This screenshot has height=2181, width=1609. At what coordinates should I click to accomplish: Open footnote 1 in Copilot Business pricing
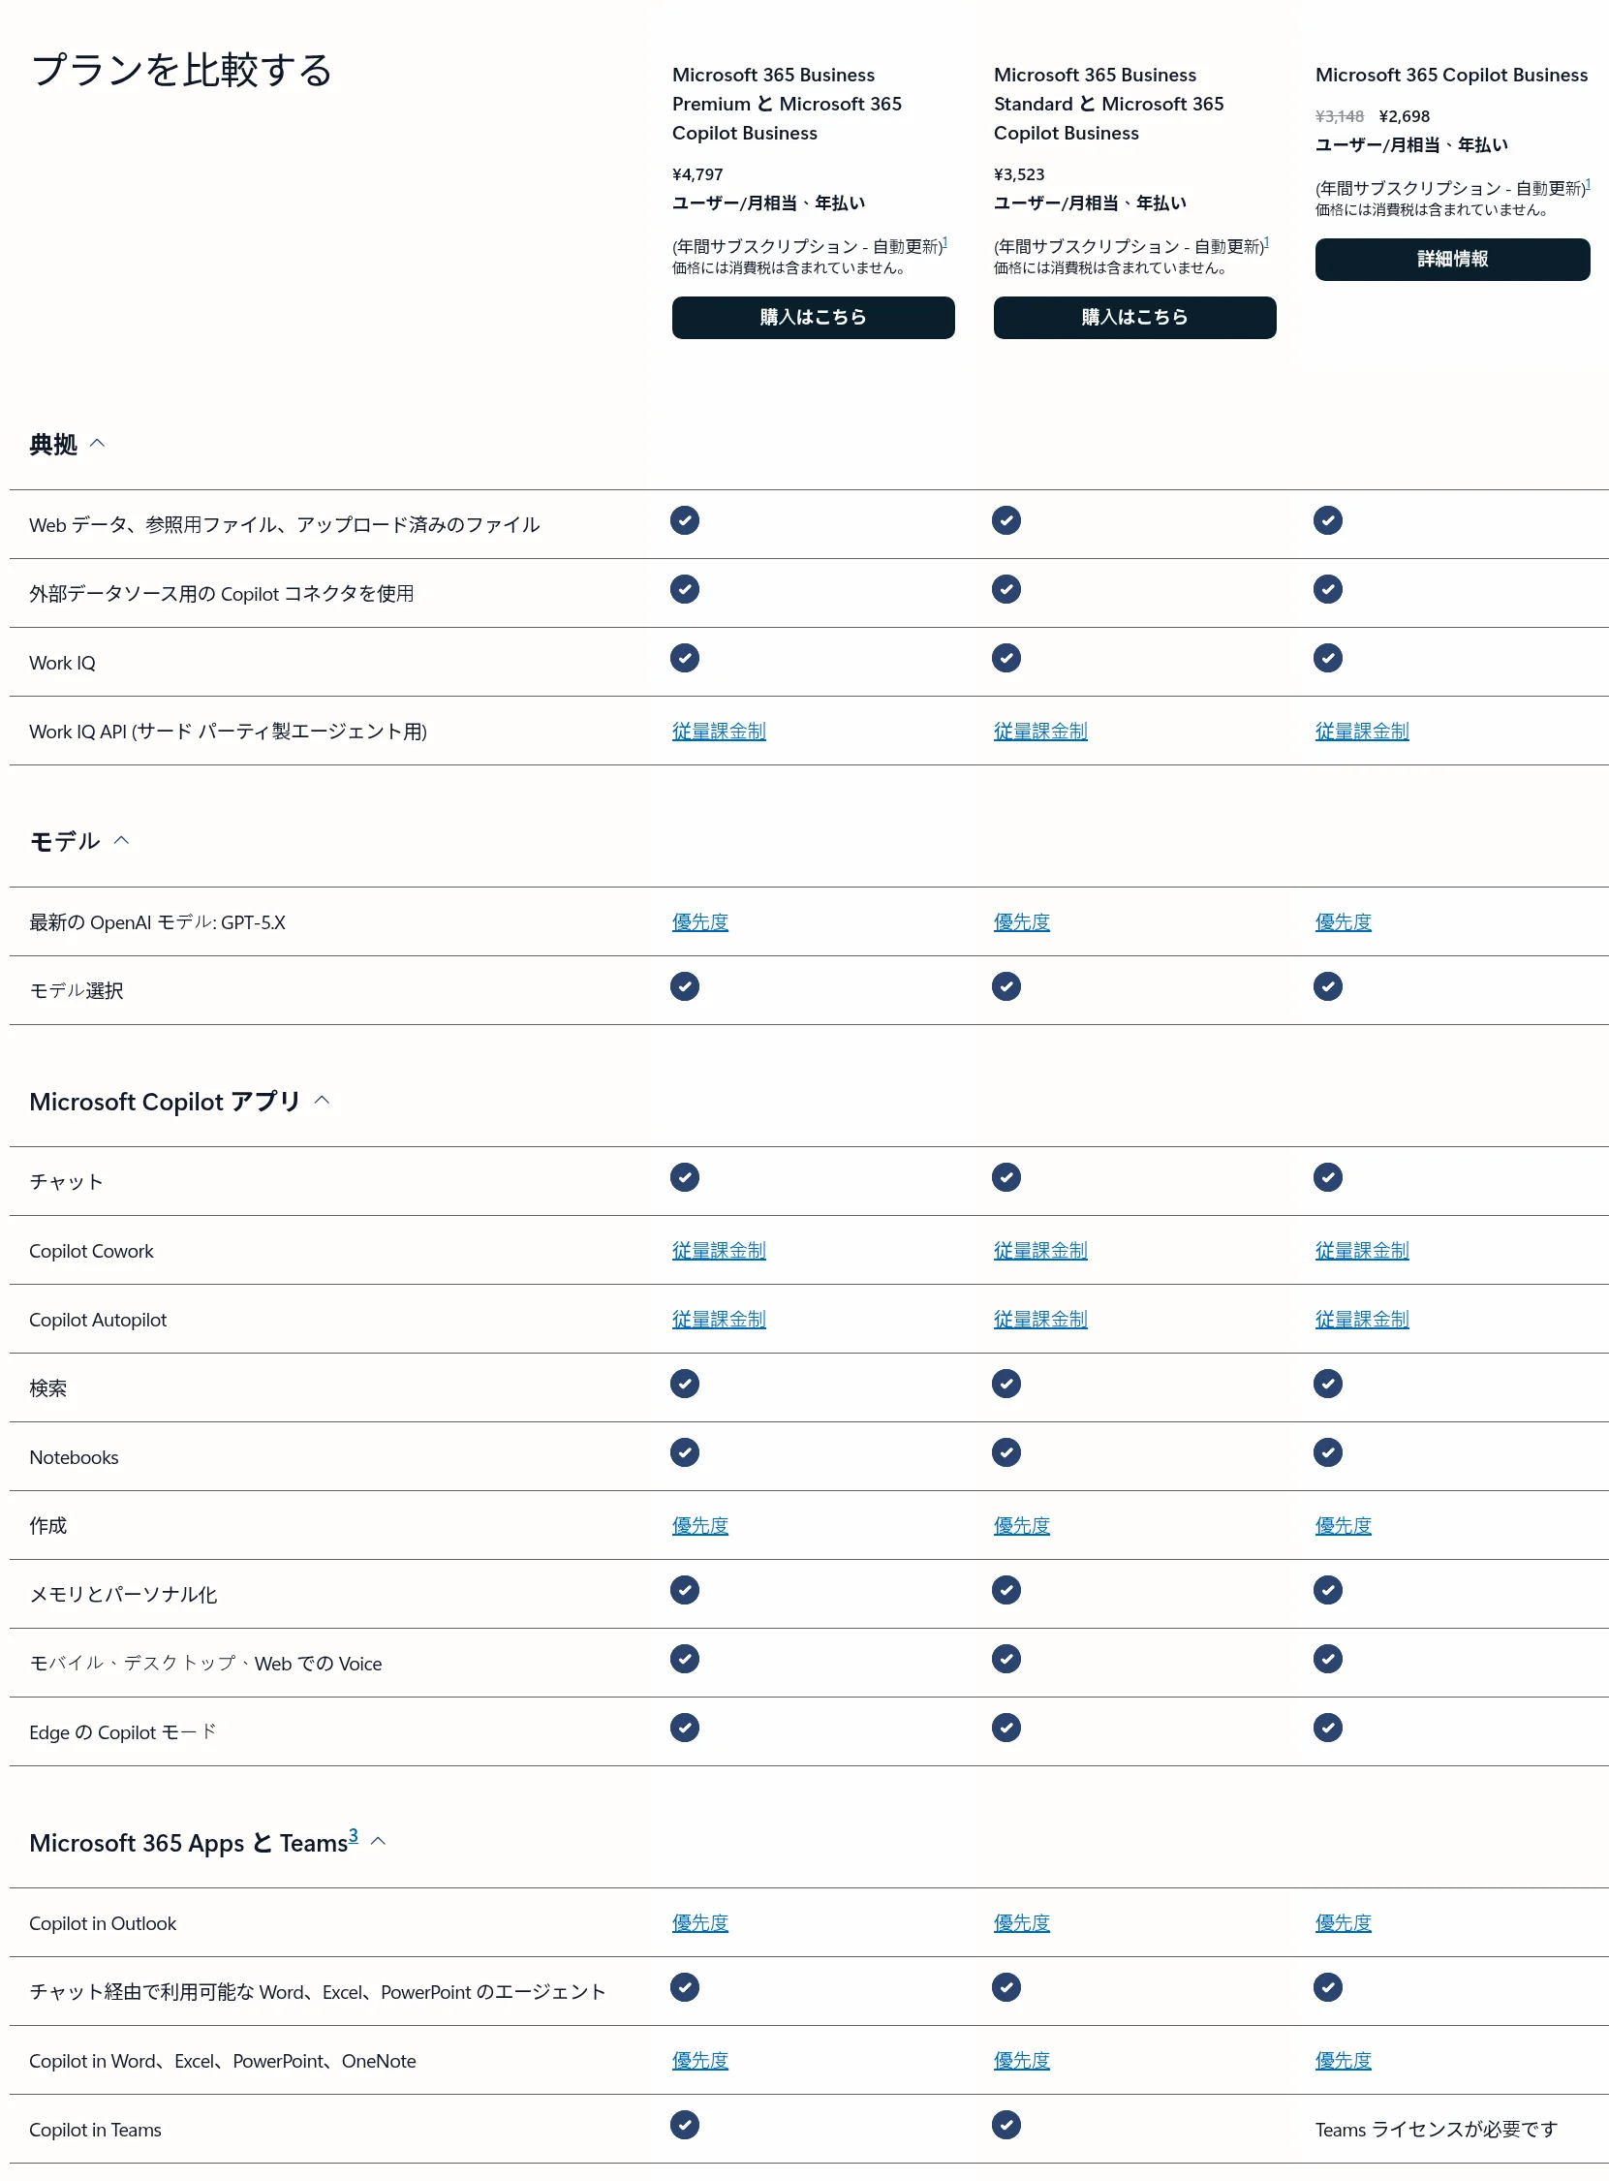(x=1588, y=183)
